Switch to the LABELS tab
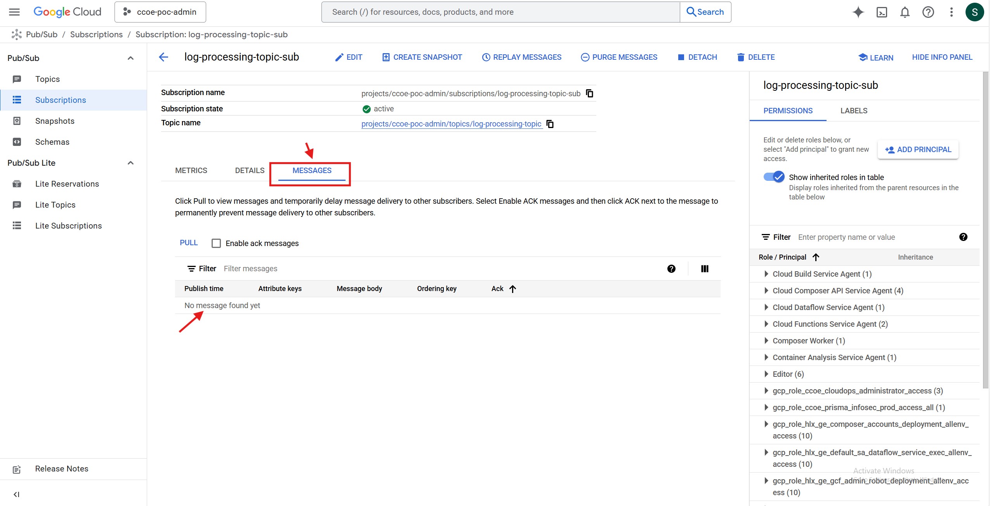Screen dimensions: 990x506 click(854, 111)
